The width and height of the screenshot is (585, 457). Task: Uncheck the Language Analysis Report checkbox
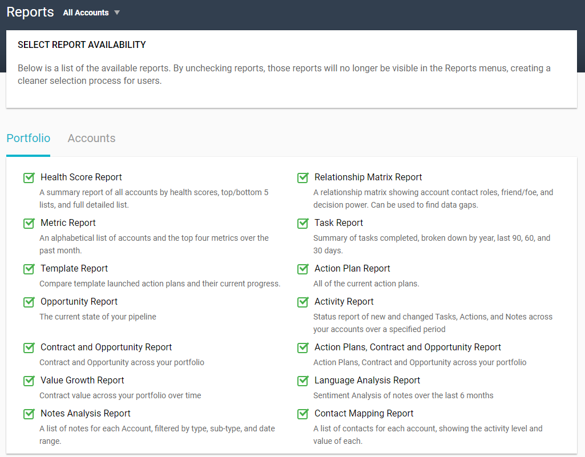point(302,381)
